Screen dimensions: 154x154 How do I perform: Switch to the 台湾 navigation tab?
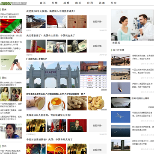point(90,3)
